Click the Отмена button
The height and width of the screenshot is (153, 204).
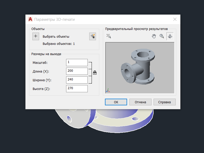(140, 102)
